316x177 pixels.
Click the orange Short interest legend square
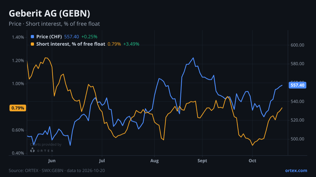tap(32, 44)
